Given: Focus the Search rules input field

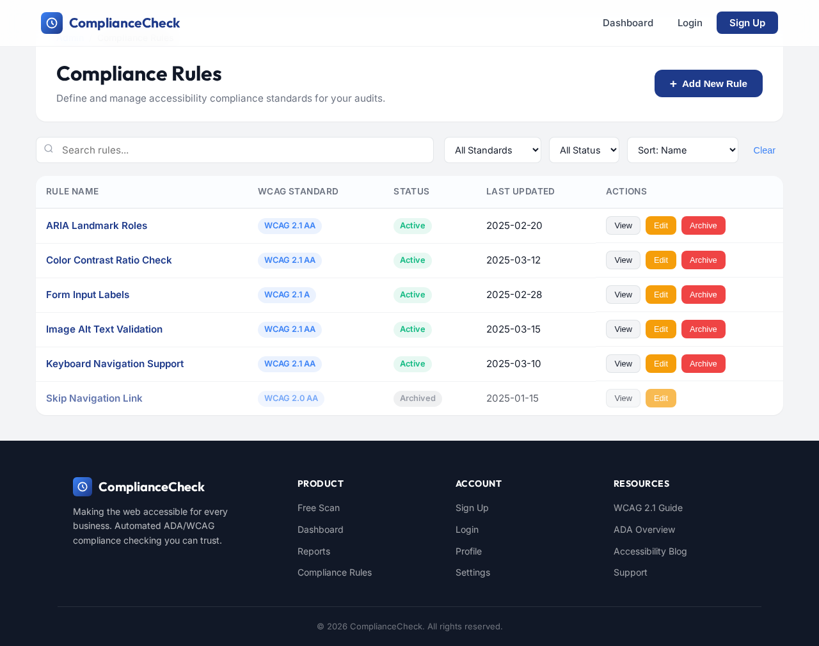Looking at the screenshot, I should pyautogui.click(x=235, y=150).
